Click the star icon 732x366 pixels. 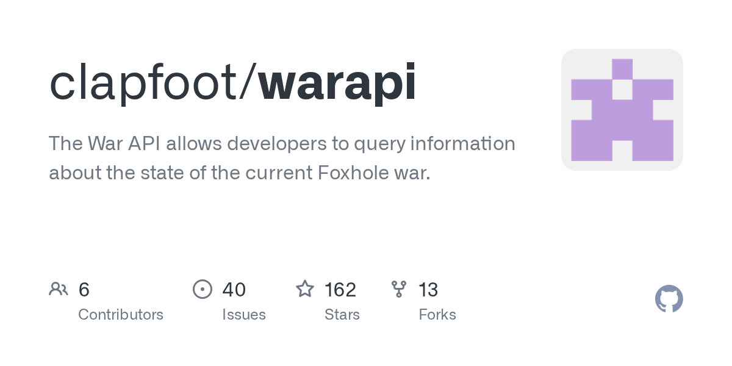click(x=305, y=289)
